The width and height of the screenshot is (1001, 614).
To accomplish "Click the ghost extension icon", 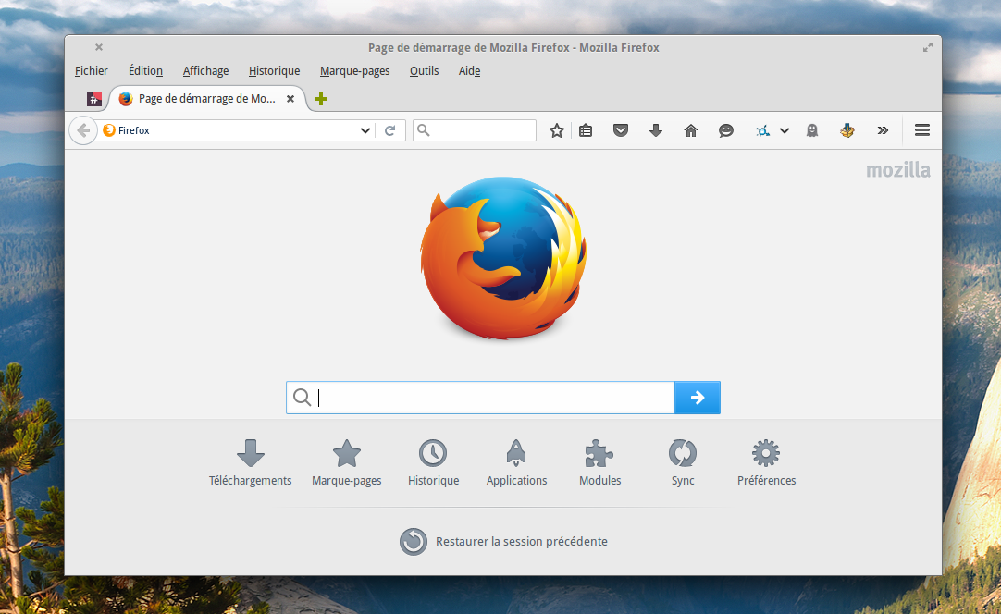I will tap(812, 130).
